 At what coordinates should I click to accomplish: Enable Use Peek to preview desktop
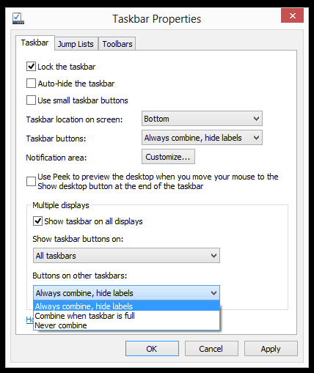[x=31, y=182]
